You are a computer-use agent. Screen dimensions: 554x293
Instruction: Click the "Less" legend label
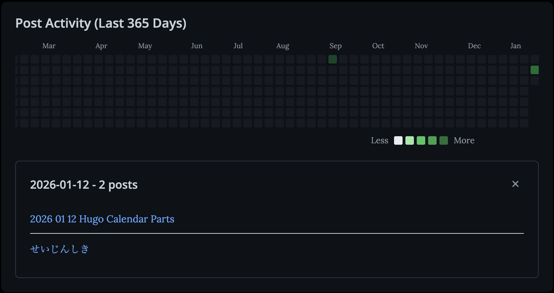[380, 140]
